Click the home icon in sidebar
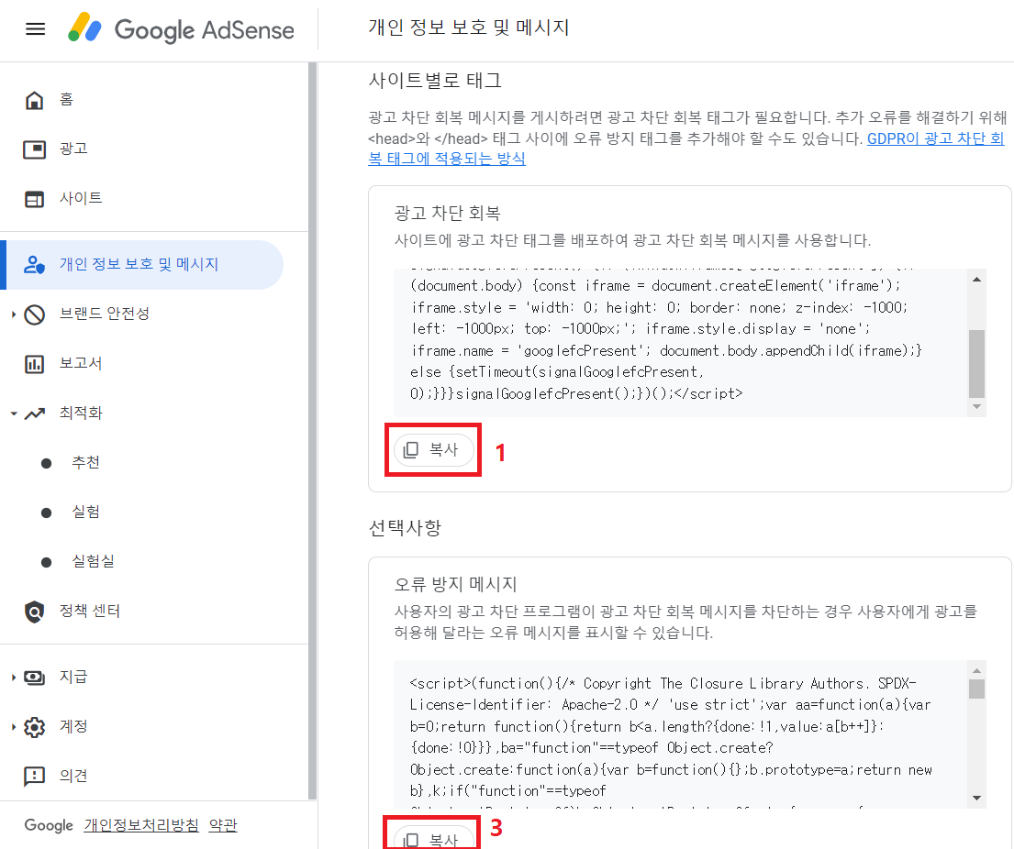1014x849 pixels. tap(34, 100)
